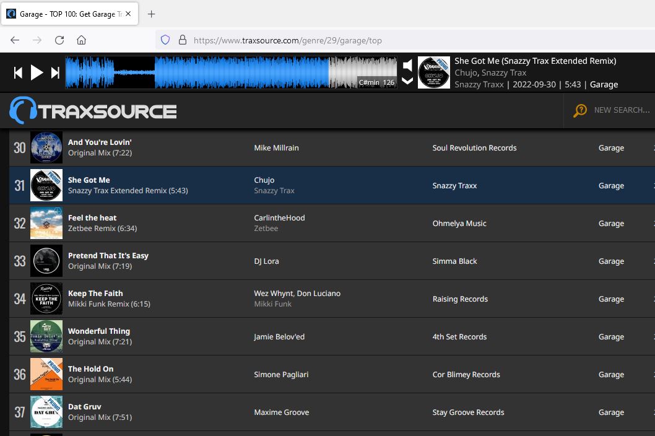Screen dimensions: 655x436
Task: Open browser home page
Action: [82, 40]
